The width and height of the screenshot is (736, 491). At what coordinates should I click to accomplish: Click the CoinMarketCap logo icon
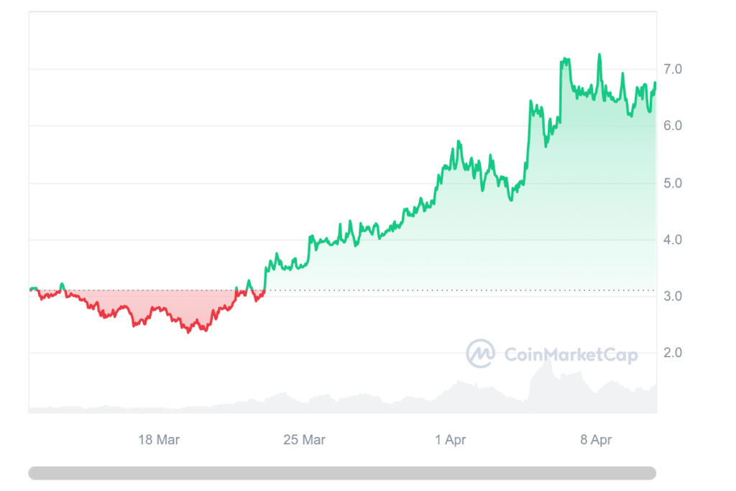(480, 353)
